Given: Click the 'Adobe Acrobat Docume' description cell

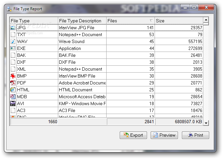Looking at the screenshot, I should [x=82, y=83].
